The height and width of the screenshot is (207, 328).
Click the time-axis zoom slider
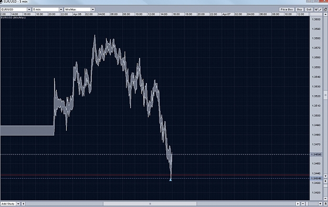307,204
